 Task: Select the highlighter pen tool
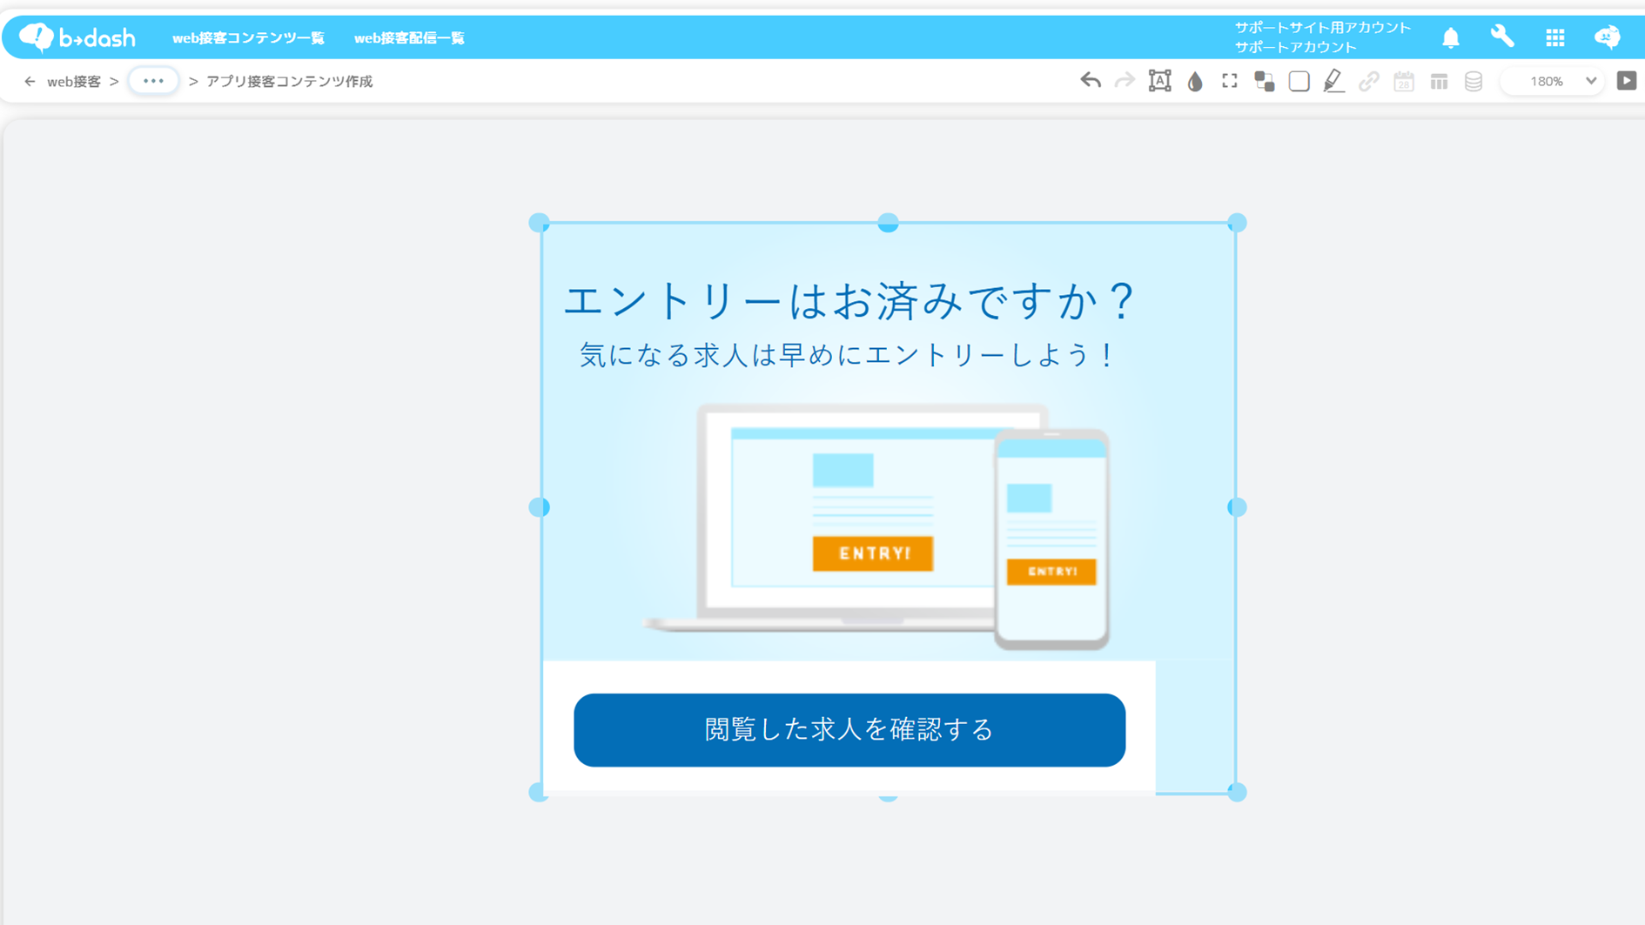pyautogui.click(x=1333, y=81)
